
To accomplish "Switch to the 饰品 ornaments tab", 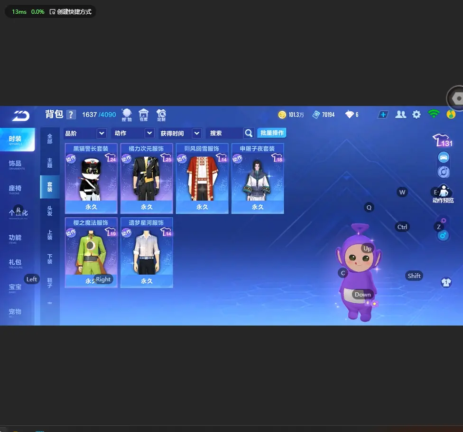I will (15, 164).
